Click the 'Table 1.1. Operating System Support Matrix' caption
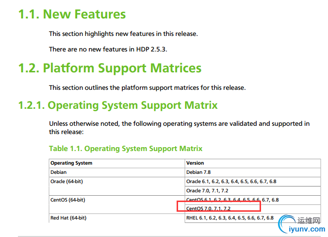Screen dimensions: 328x237 [126, 149]
